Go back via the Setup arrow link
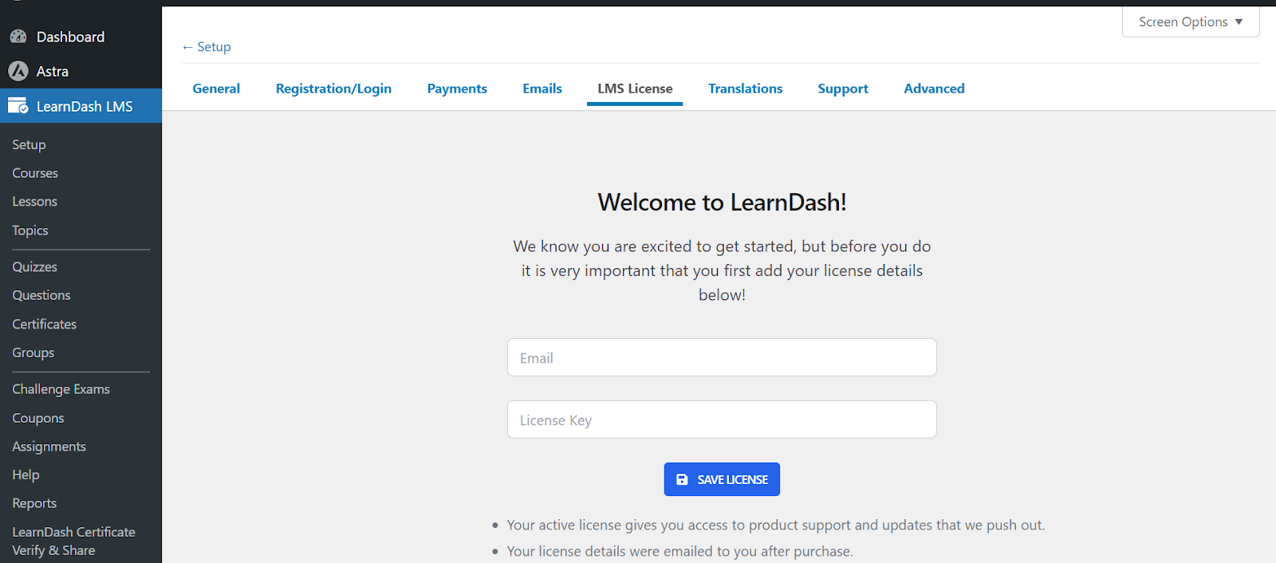The height and width of the screenshot is (563, 1276). 207,47
